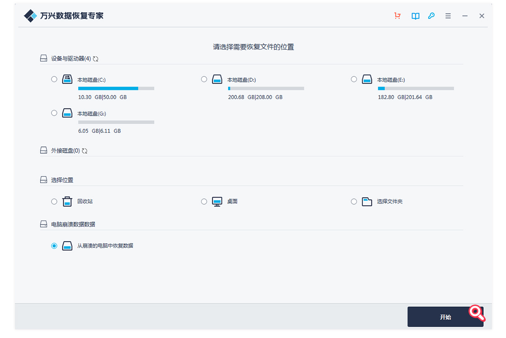Screen dimensions: 506x338
Task: Click the 本地磁盘(C:) drive icon
Action: (x=67, y=80)
